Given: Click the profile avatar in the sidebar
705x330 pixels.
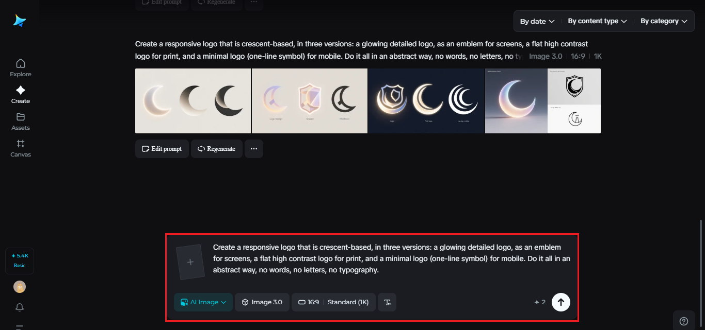Looking at the screenshot, I should (20, 287).
